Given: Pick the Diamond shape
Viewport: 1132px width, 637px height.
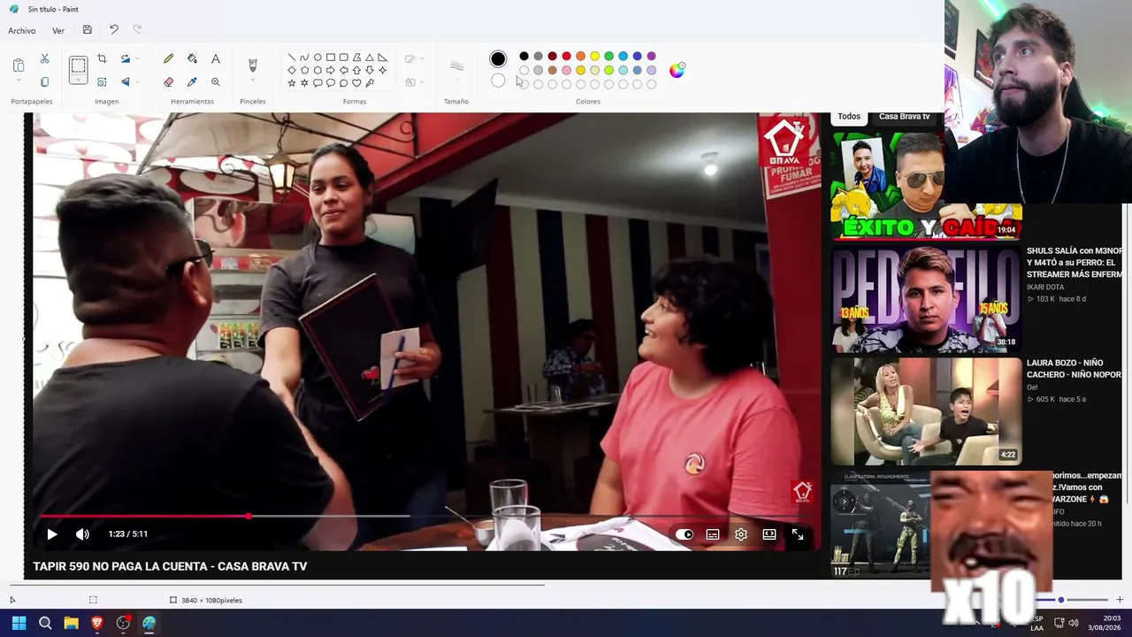Looking at the screenshot, I should coord(292,70).
